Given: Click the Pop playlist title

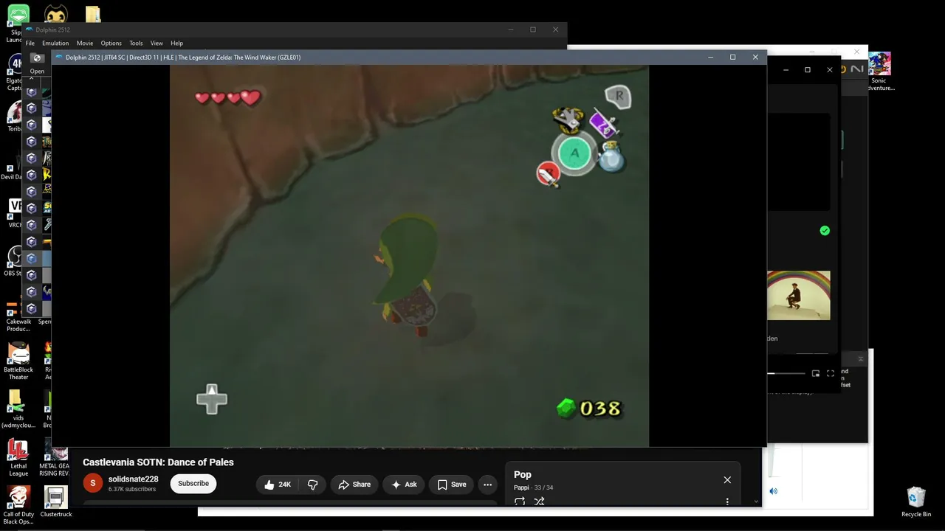Looking at the screenshot, I should click(x=523, y=475).
